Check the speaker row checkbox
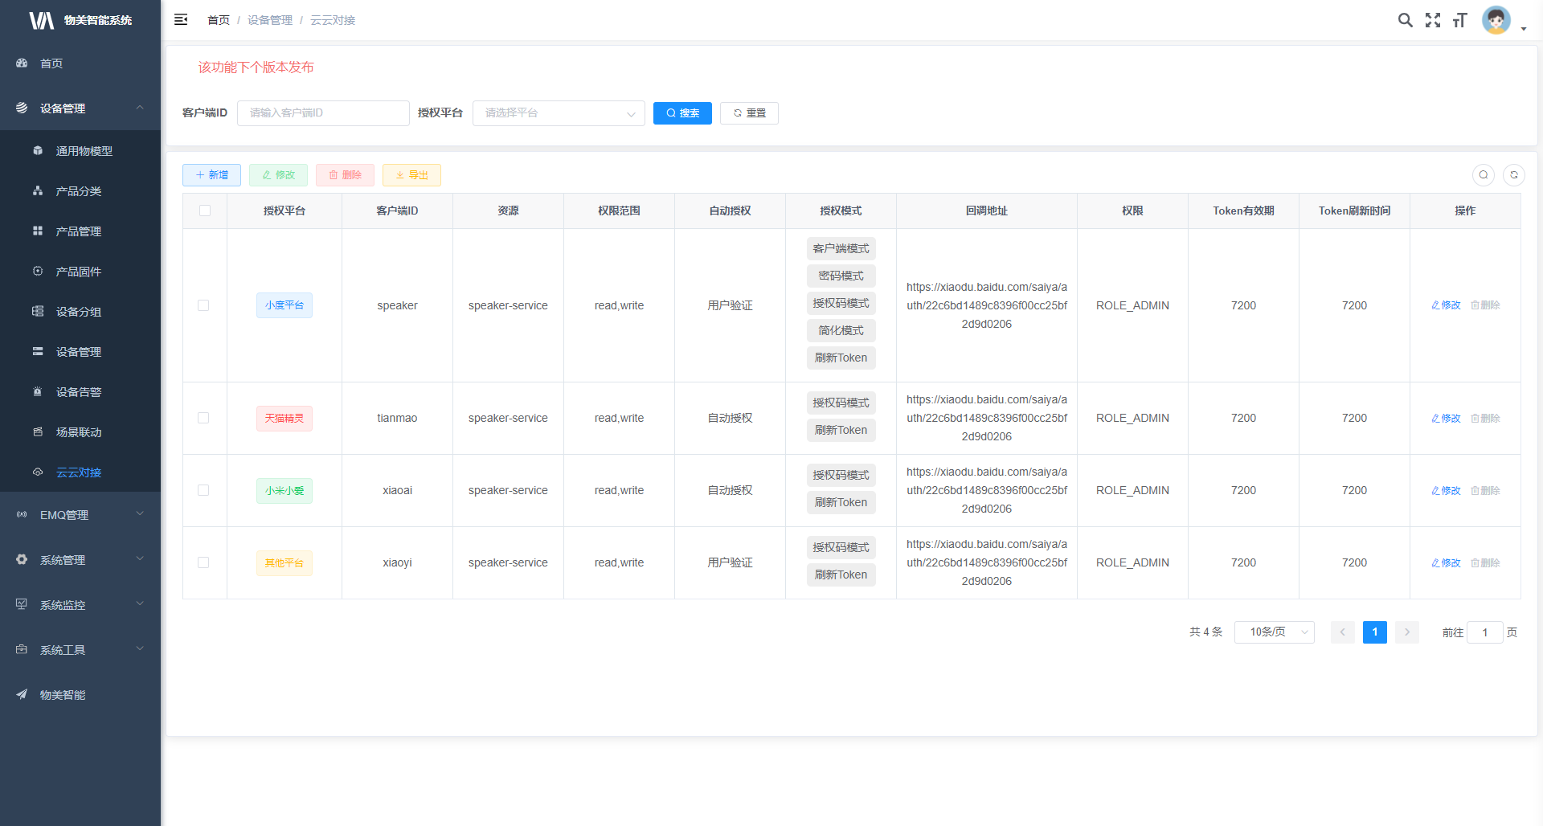 (203, 305)
